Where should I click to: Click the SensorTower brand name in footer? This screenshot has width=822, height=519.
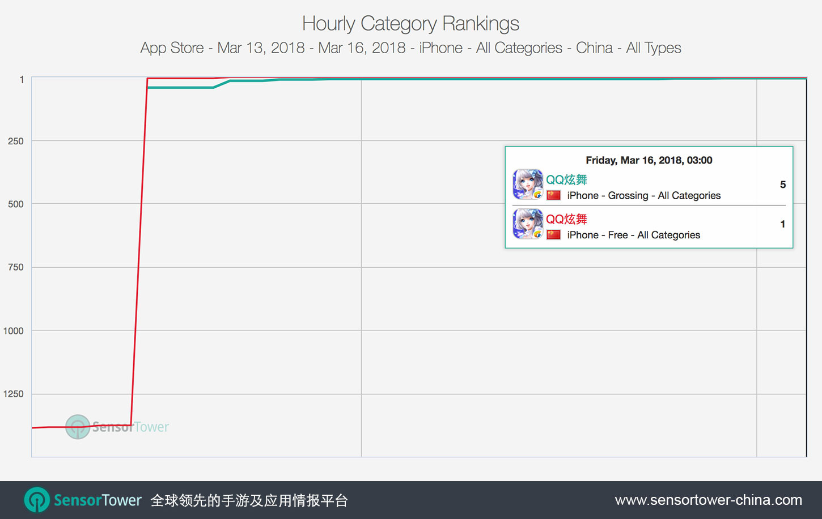click(x=98, y=500)
